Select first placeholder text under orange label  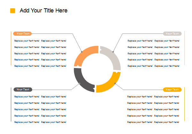pos(27,41)
